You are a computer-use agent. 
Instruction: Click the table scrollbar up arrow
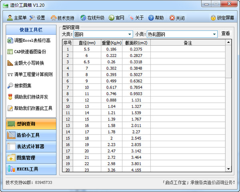[x=228, y=42]
